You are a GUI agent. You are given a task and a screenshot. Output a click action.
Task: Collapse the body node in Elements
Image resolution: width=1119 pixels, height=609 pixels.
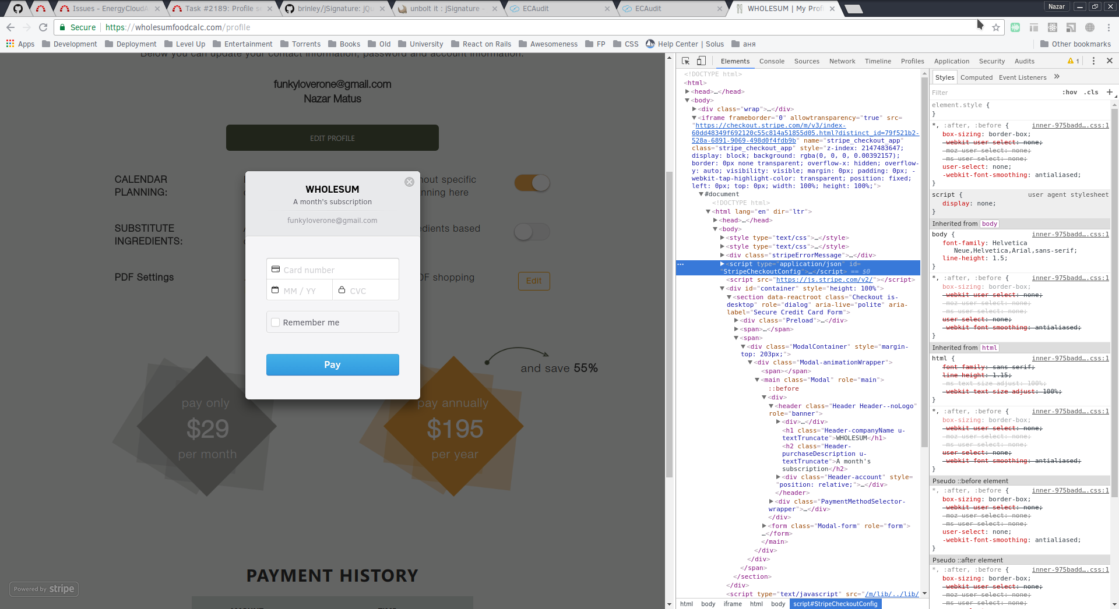(x=687, y=100)
